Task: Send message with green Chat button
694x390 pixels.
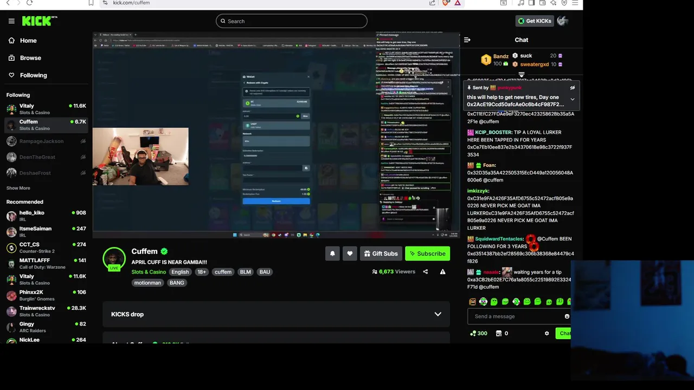Action: (563, 334)
